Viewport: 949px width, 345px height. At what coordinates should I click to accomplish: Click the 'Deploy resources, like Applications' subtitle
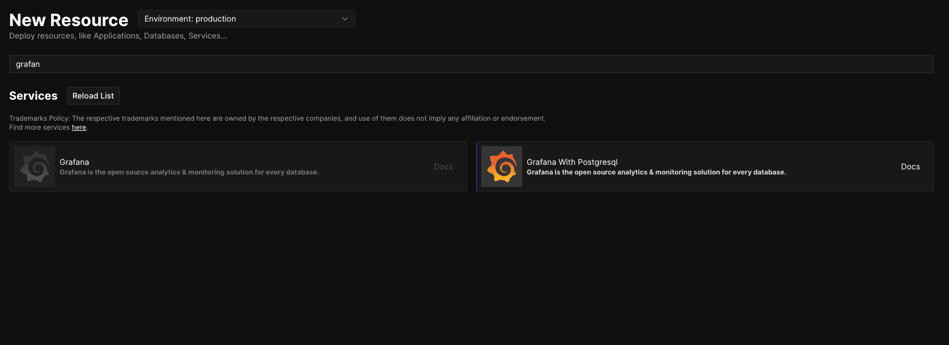coord(118,36)
